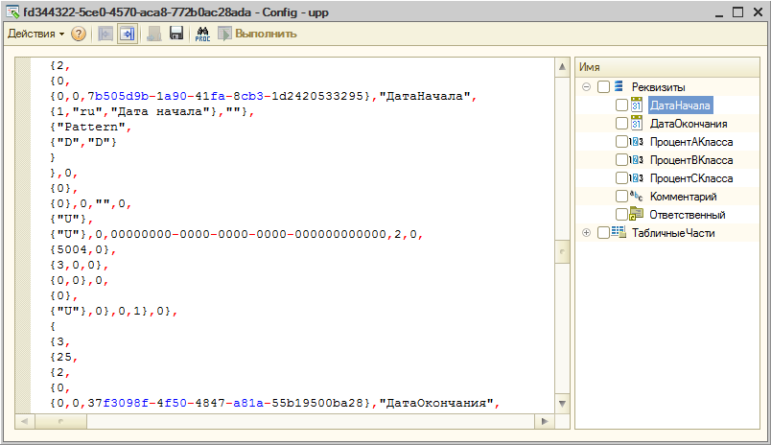Image resolution: width=771 pixels, height=445 pixels.
Task: Save using the floppy disk icon
Action: tap(176, 34)
